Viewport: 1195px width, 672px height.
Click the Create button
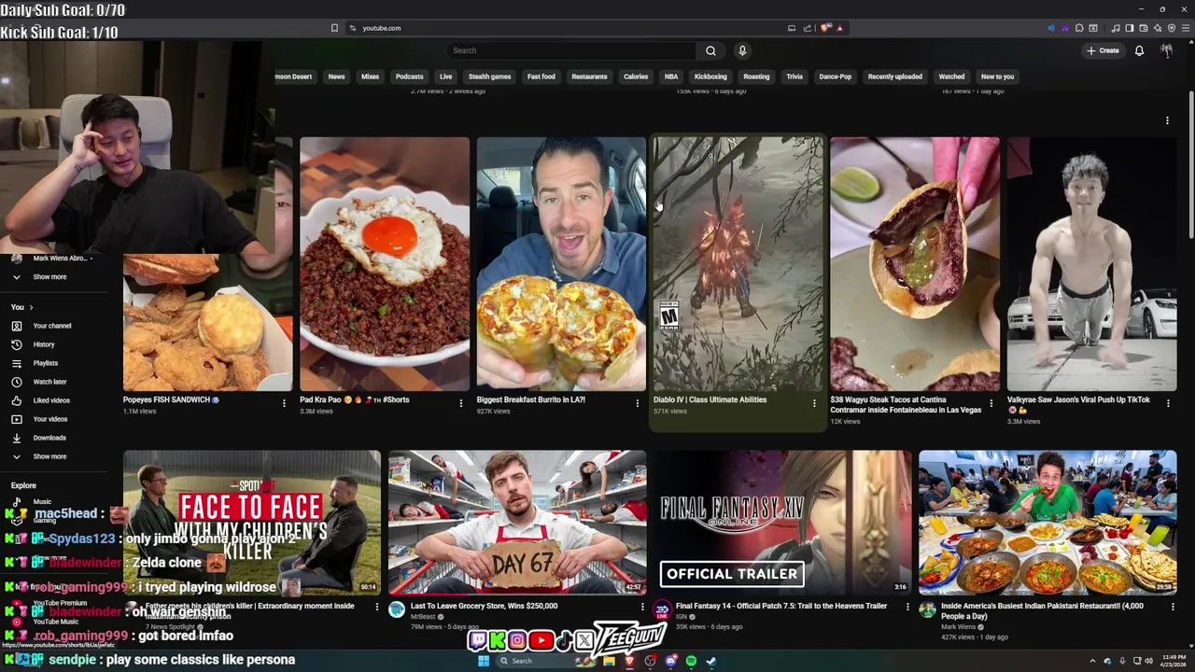(x=1103, y=50)
